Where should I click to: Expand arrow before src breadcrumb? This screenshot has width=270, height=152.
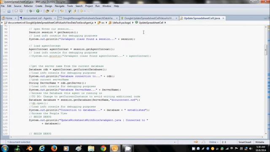(x=95, y=23)
